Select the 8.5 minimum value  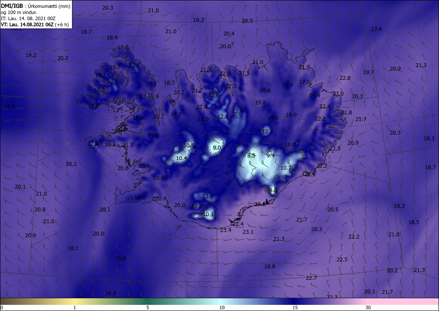[x=251, y=155]
